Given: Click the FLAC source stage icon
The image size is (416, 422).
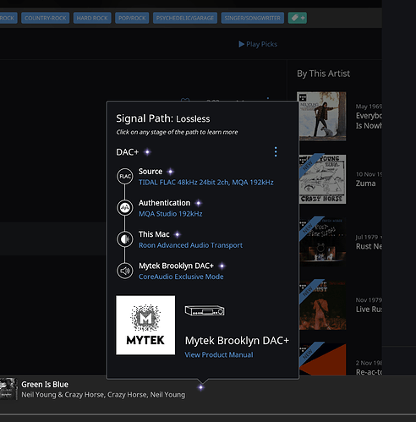Looking at the screenshot, I should pyautogui.click(x=125, y=177).
